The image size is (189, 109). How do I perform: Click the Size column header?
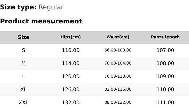coord(23,37)
